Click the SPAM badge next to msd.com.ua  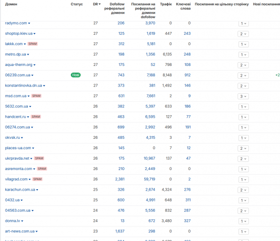36,96
